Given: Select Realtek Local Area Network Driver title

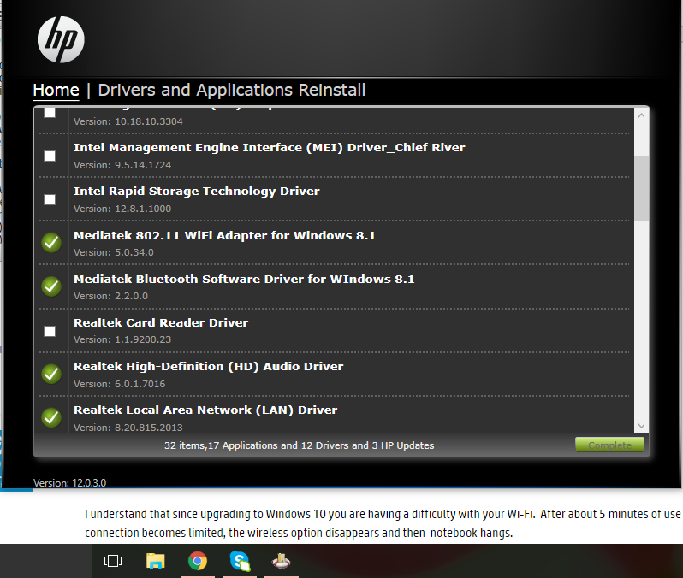Looking at the screenshot, I should (x=205, y=410).
